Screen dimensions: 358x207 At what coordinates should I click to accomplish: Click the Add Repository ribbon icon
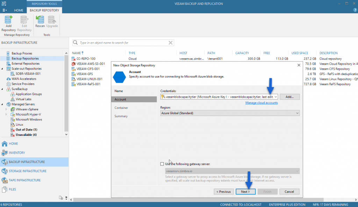[x=8, y=23]
